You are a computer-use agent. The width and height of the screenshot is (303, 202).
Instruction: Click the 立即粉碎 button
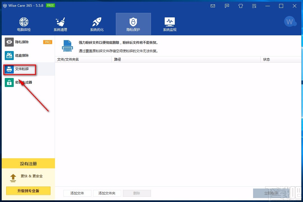tap(271, 193)
